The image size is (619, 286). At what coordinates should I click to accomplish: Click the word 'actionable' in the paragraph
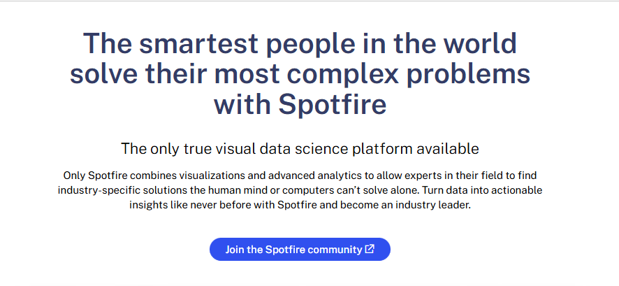pos(517,190)
